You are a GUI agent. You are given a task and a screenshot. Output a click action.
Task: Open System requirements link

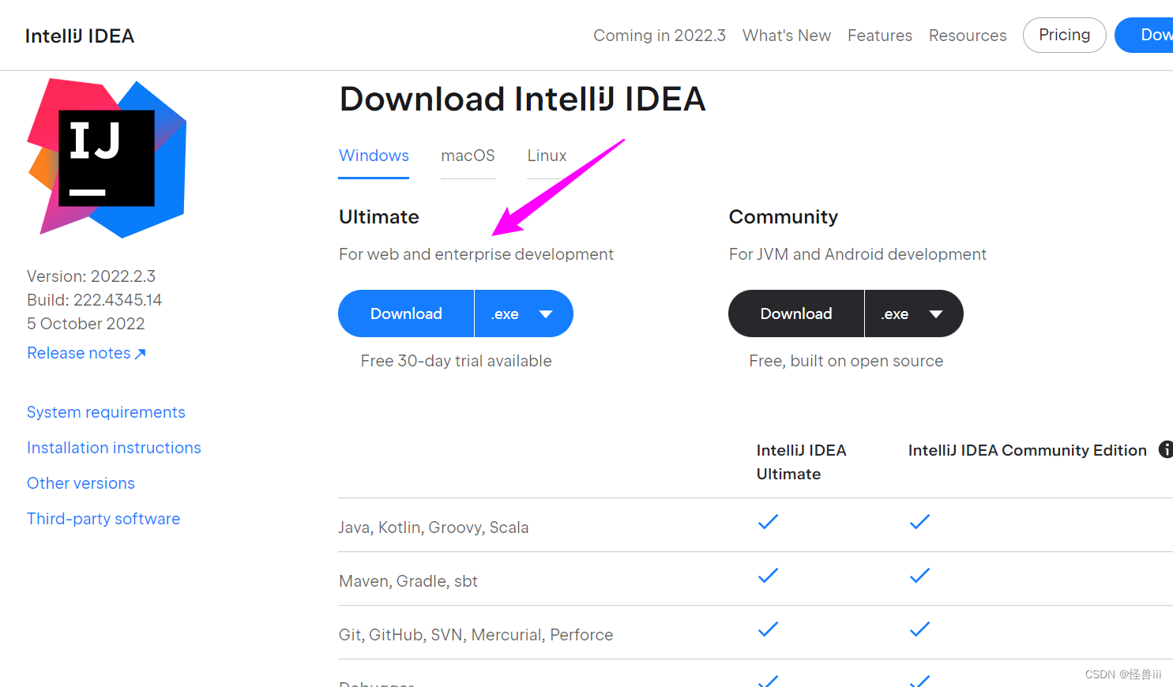106,412
